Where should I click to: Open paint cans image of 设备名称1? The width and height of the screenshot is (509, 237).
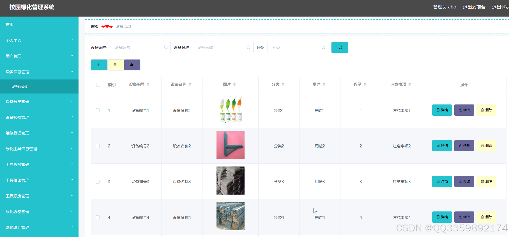(x=231, y=109)
